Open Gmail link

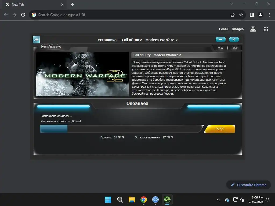pyautogui.click(x=224, y=29)
